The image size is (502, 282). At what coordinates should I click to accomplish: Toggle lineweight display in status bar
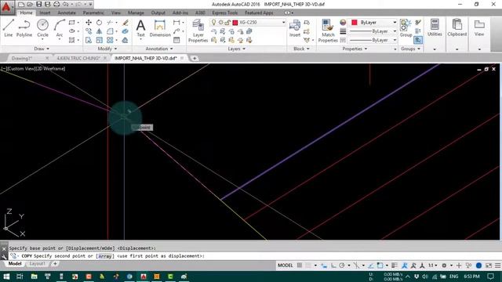394,265
